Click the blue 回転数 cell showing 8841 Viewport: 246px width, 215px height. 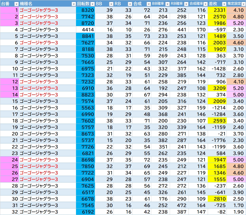pyautogui.click(x=86, y=36)
